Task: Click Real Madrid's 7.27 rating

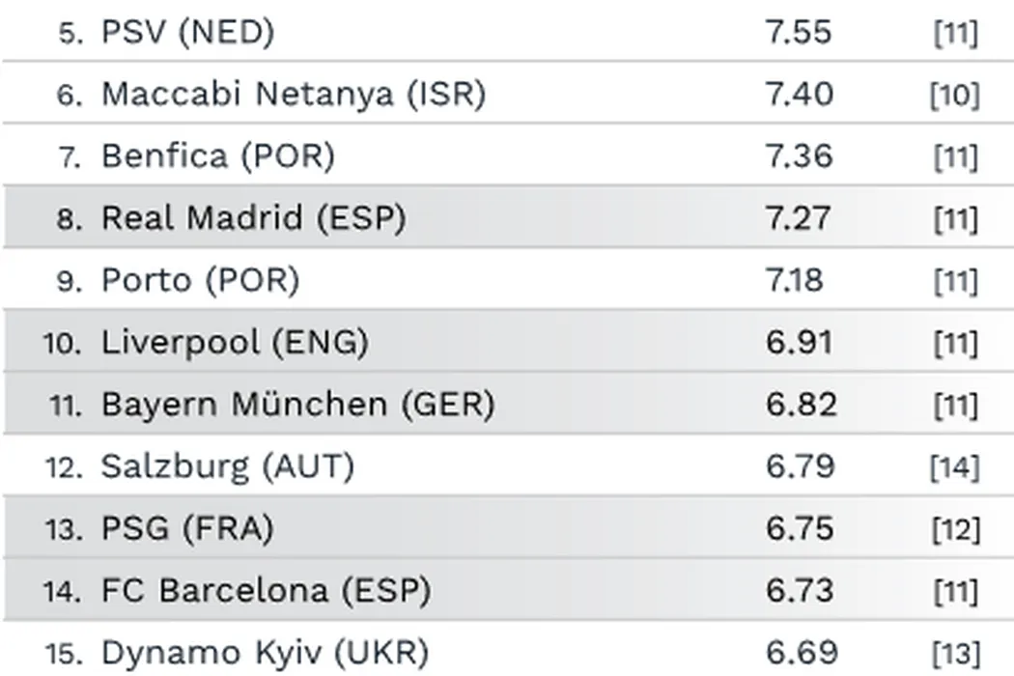Action: [x=798, y=218]
